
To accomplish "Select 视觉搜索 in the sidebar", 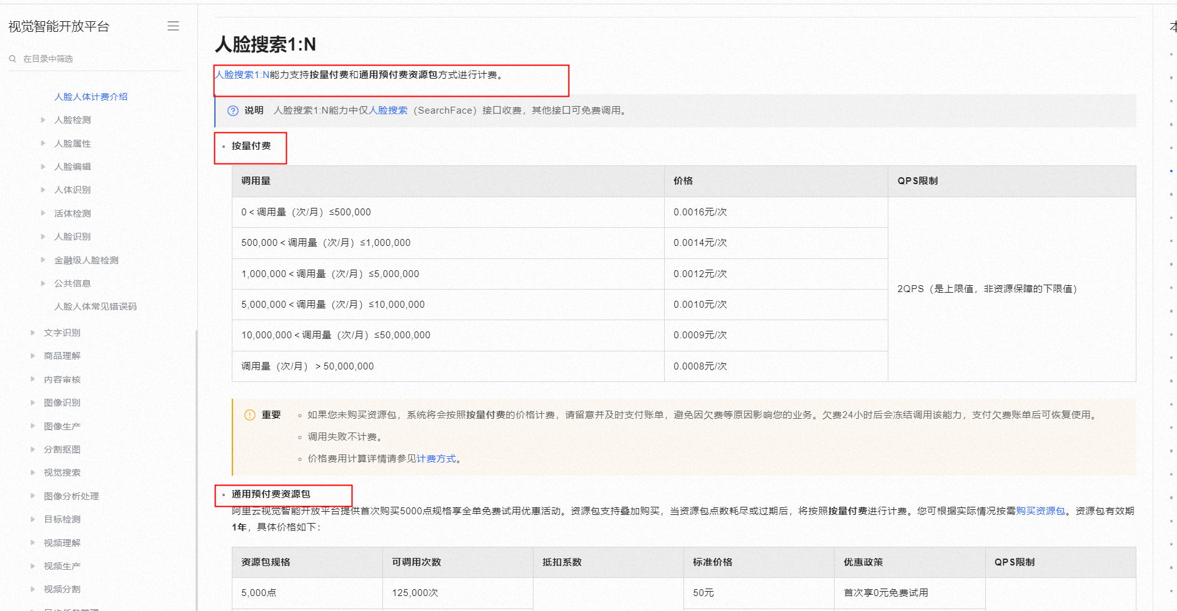I will (x=62, y=472).
